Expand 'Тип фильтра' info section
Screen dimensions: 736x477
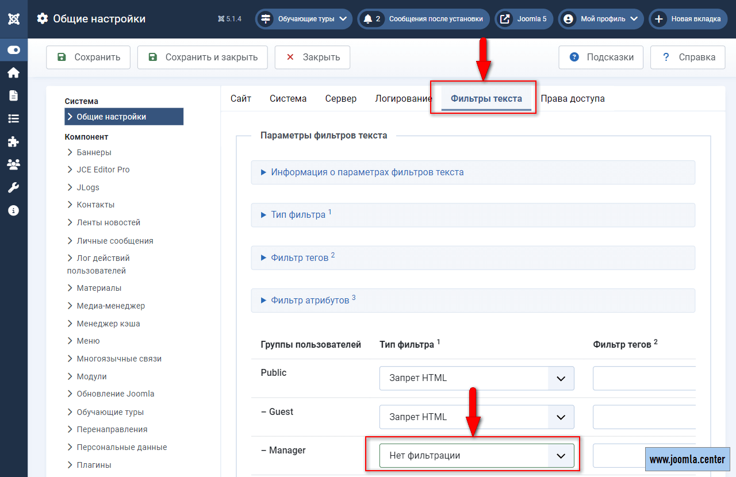pos(298,215)
